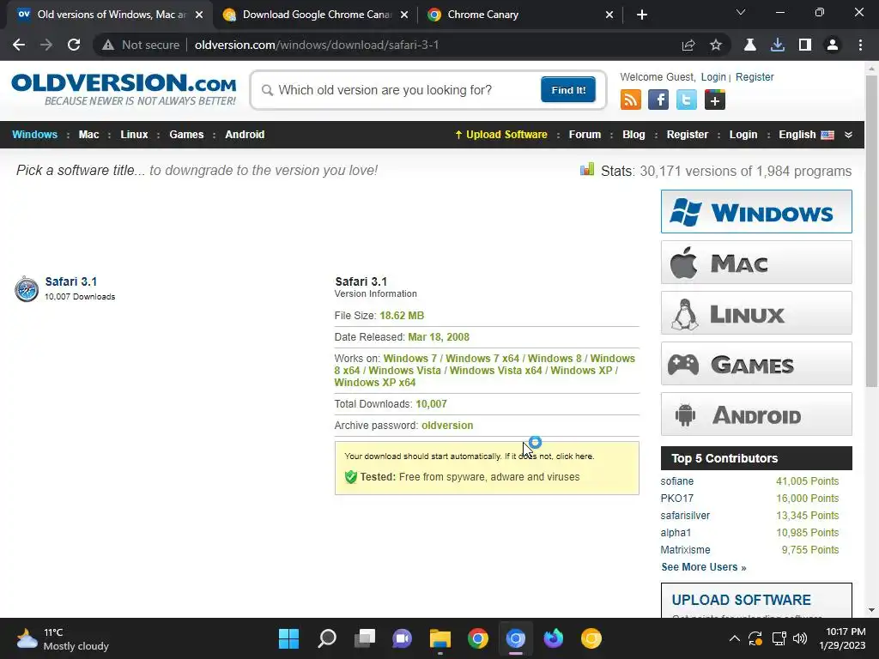
Task: Open the Chat app on taskbar
Action: coord(402,638)
